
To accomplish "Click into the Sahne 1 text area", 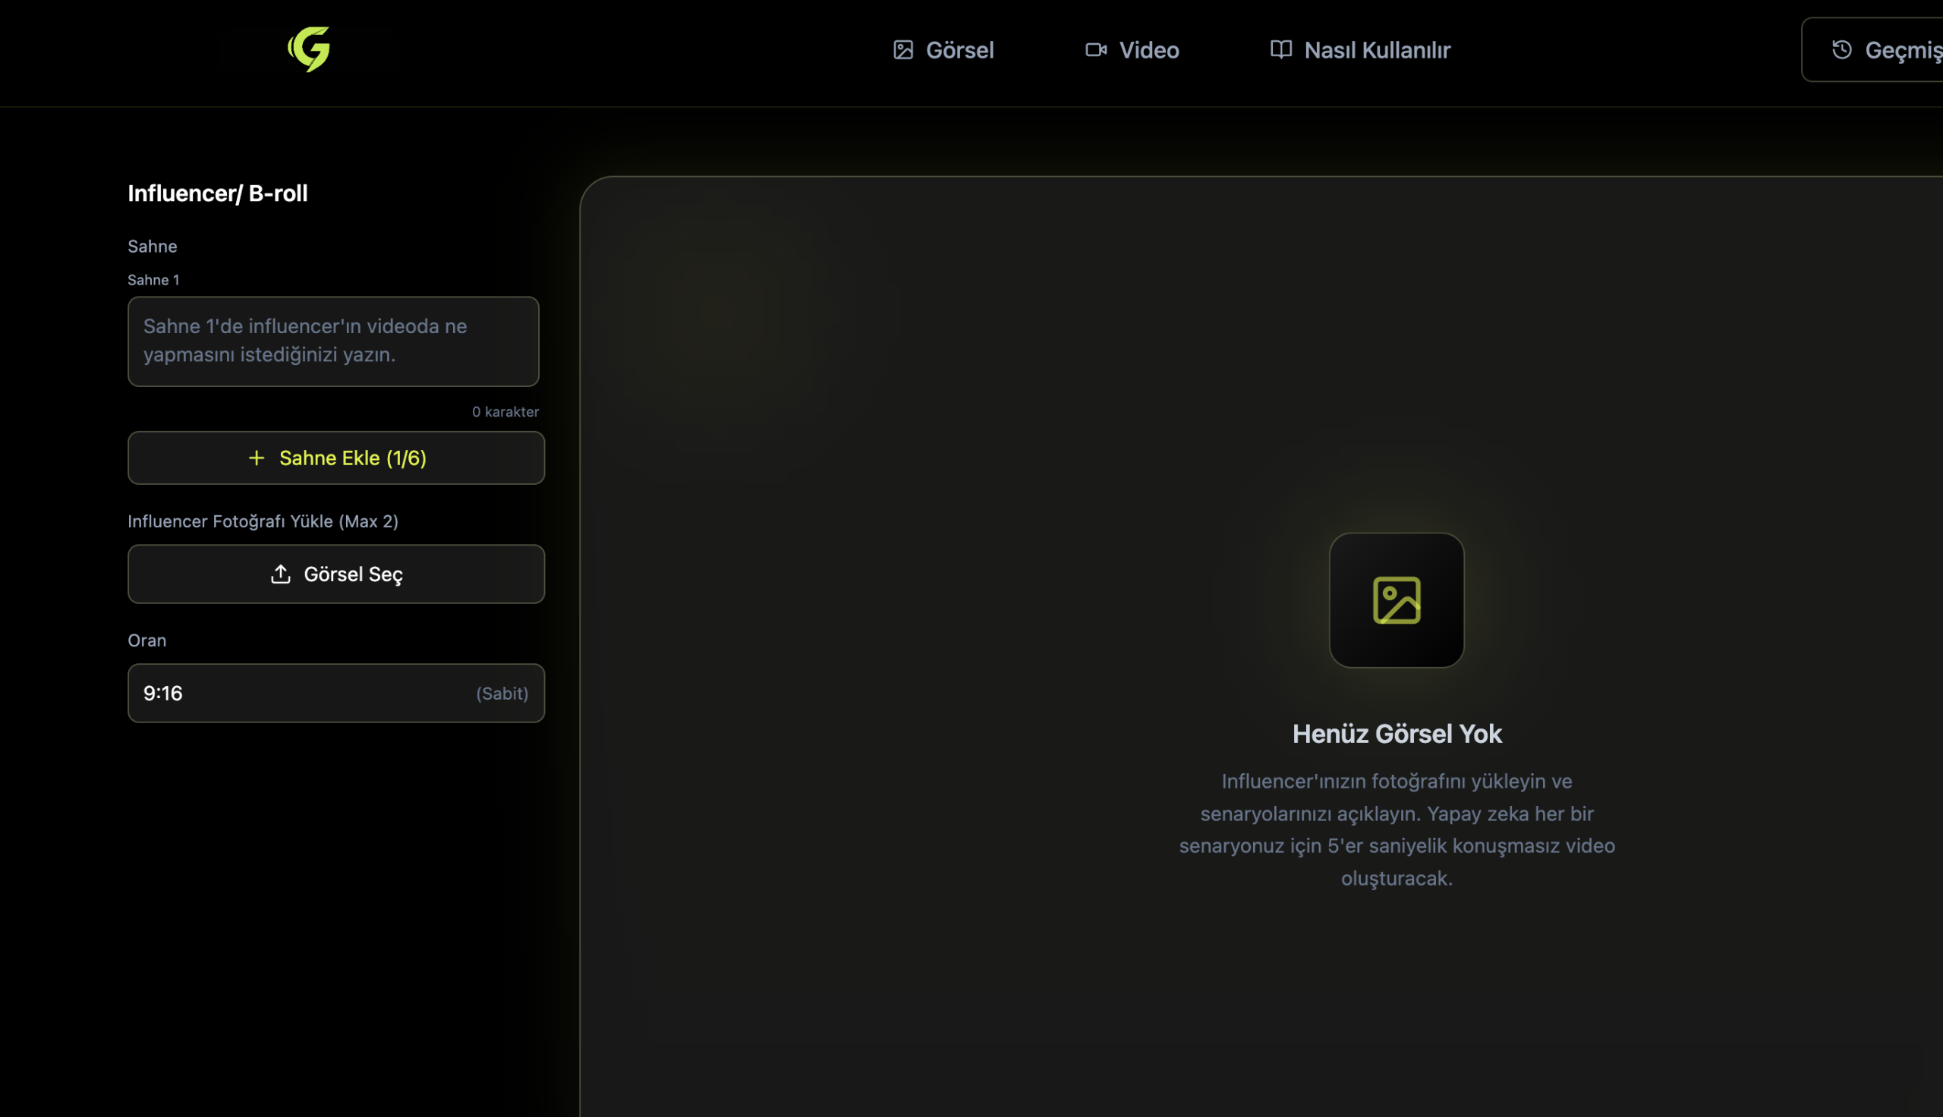I will pyautogui.click(x=333, y=341).
